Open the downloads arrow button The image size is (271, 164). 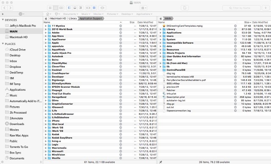(x=265, y=8)
